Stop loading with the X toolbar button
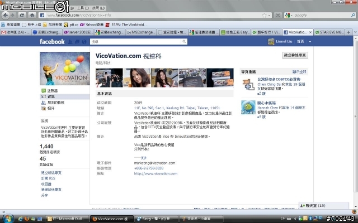This screenshot has width=358, height=223. [x=277, y=15]
